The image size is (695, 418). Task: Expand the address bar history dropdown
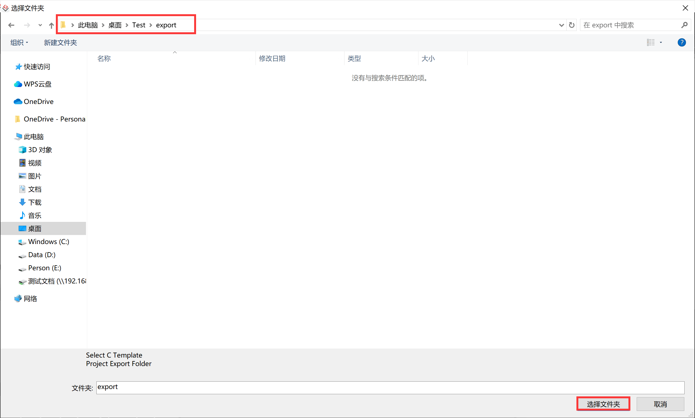coord(561,25)
